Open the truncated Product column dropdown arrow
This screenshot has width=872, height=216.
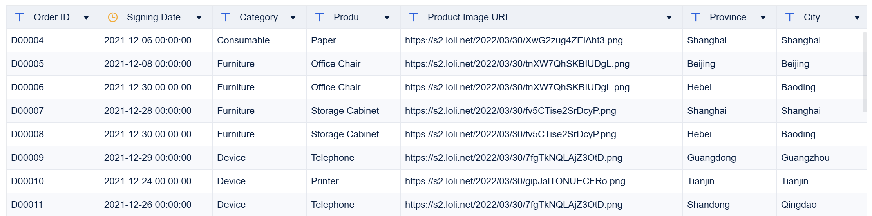(387, 18)
